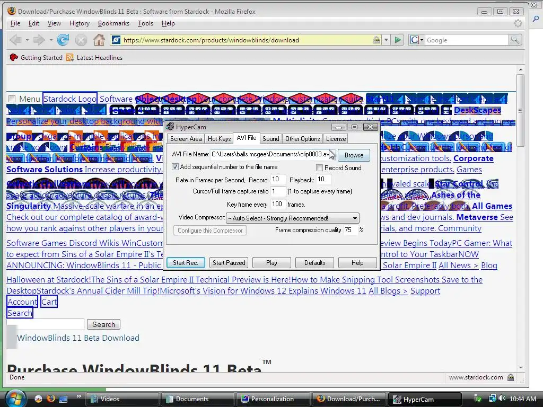Viewport: 543px width, 407px height.
Task: Switch to the Sound tab in HyperCam
Action: [x=271, y=139]
